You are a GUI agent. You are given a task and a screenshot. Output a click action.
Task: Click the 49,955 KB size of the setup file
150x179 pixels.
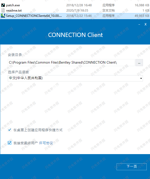coord(142,16)
